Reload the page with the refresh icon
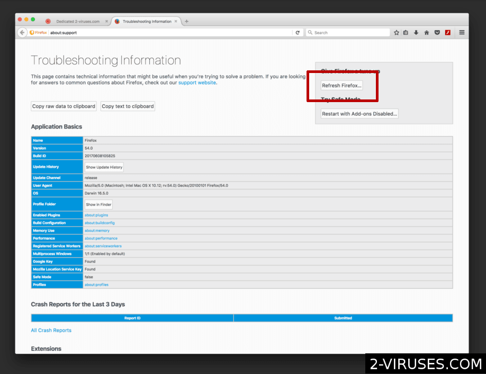This screenshot has height=374, width=486. click(298, 32)
